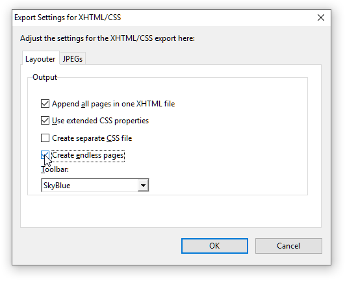The image size is (345, 281).
Task: Click the 'Toolbar:' label above the combo box
Action: pyautogui.click(x=55, y=169)
